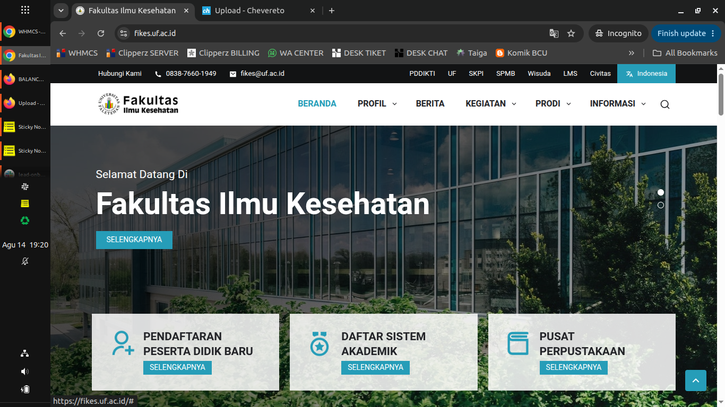
Task: Open the Upload Firefox window in the dock
Action: 25,103
